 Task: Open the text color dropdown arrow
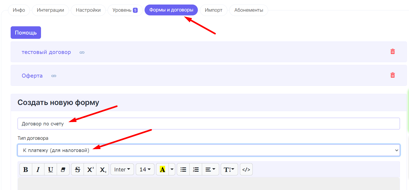point(172,169)
